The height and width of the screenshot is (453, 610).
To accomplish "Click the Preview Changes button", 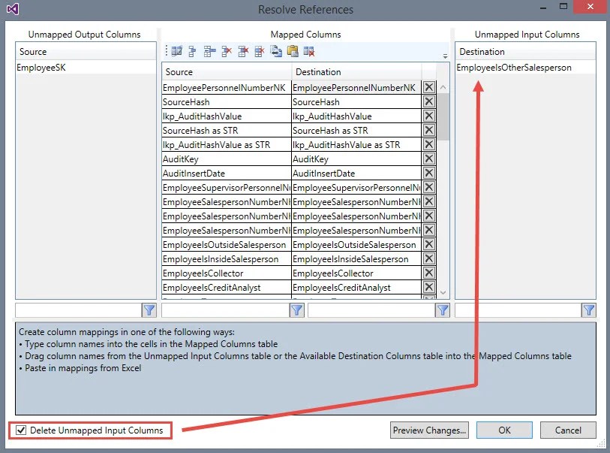I will click(x=429, y=430).
